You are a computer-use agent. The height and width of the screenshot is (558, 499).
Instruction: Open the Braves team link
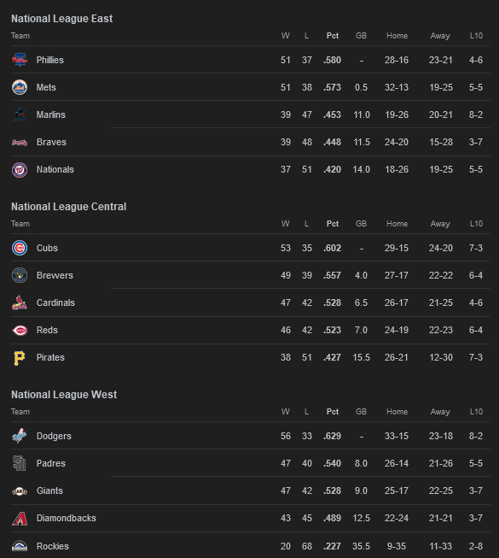(51, 142)
